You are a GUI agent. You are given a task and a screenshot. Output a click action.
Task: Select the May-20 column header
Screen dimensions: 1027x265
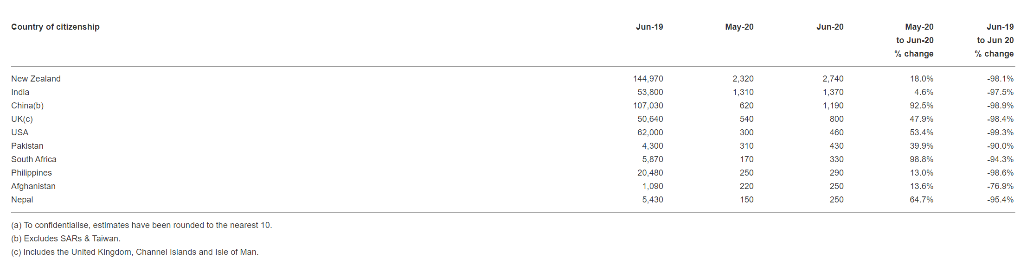739,27
